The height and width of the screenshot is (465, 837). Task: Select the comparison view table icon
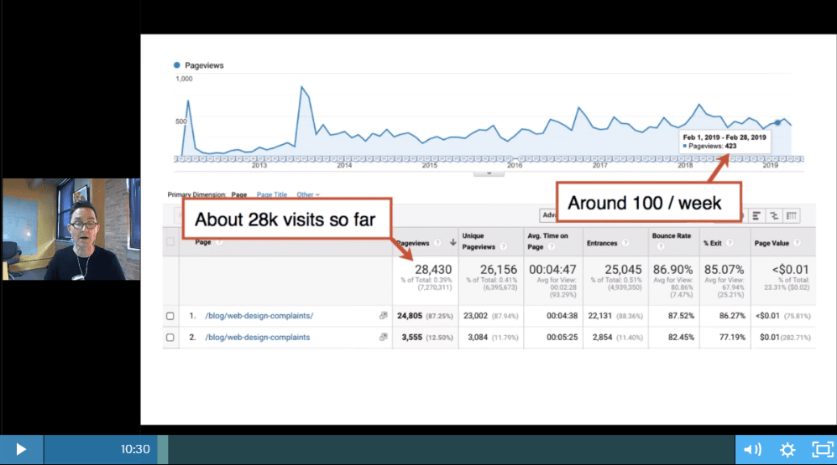[x=774, y=215]
